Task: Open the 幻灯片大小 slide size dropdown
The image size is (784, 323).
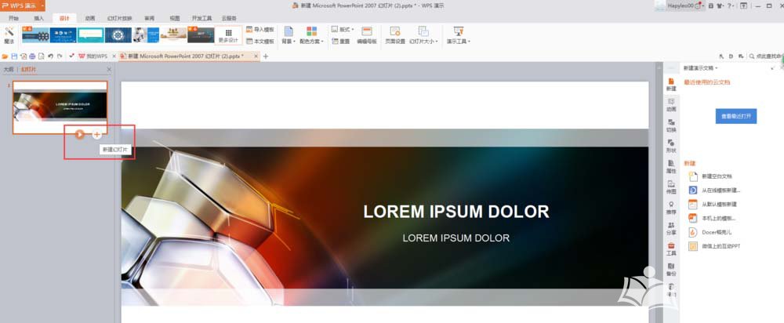Action: coord(423,42)
